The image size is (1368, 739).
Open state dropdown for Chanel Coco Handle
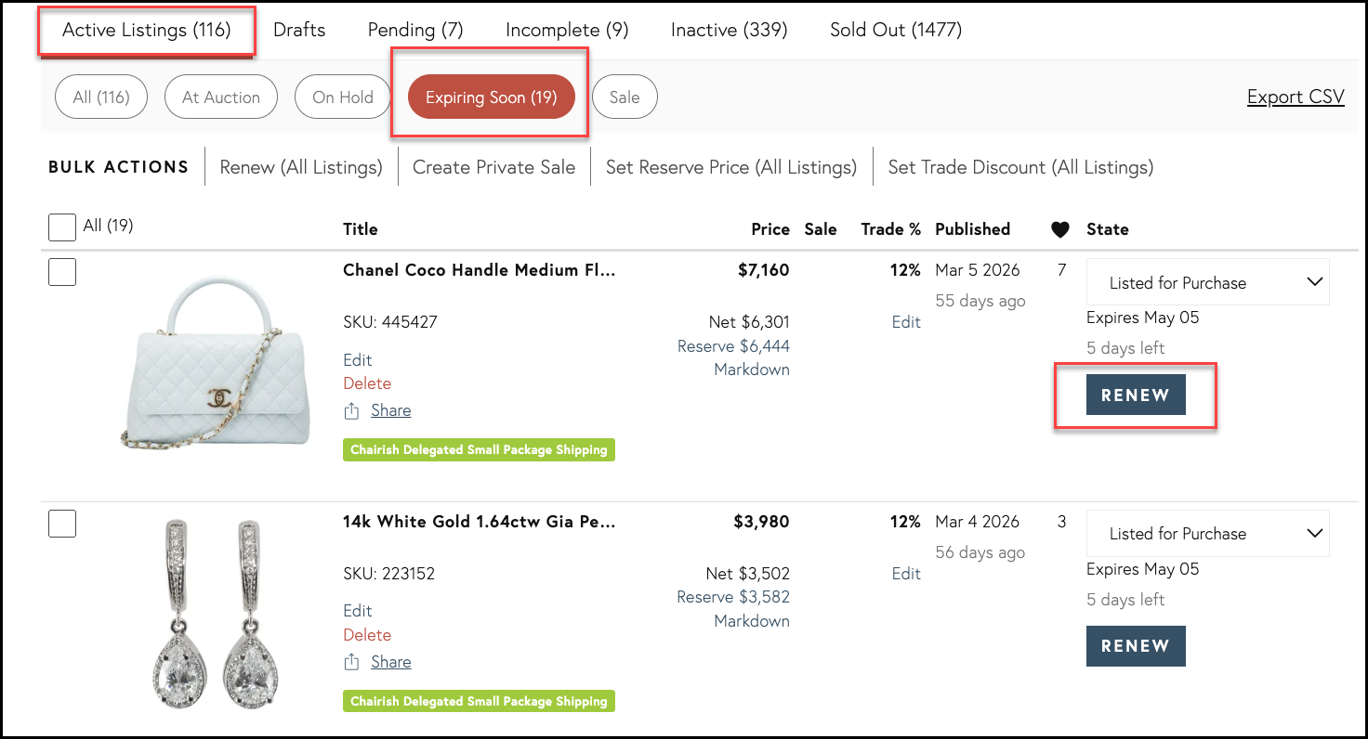click(x=1208, y=282)
